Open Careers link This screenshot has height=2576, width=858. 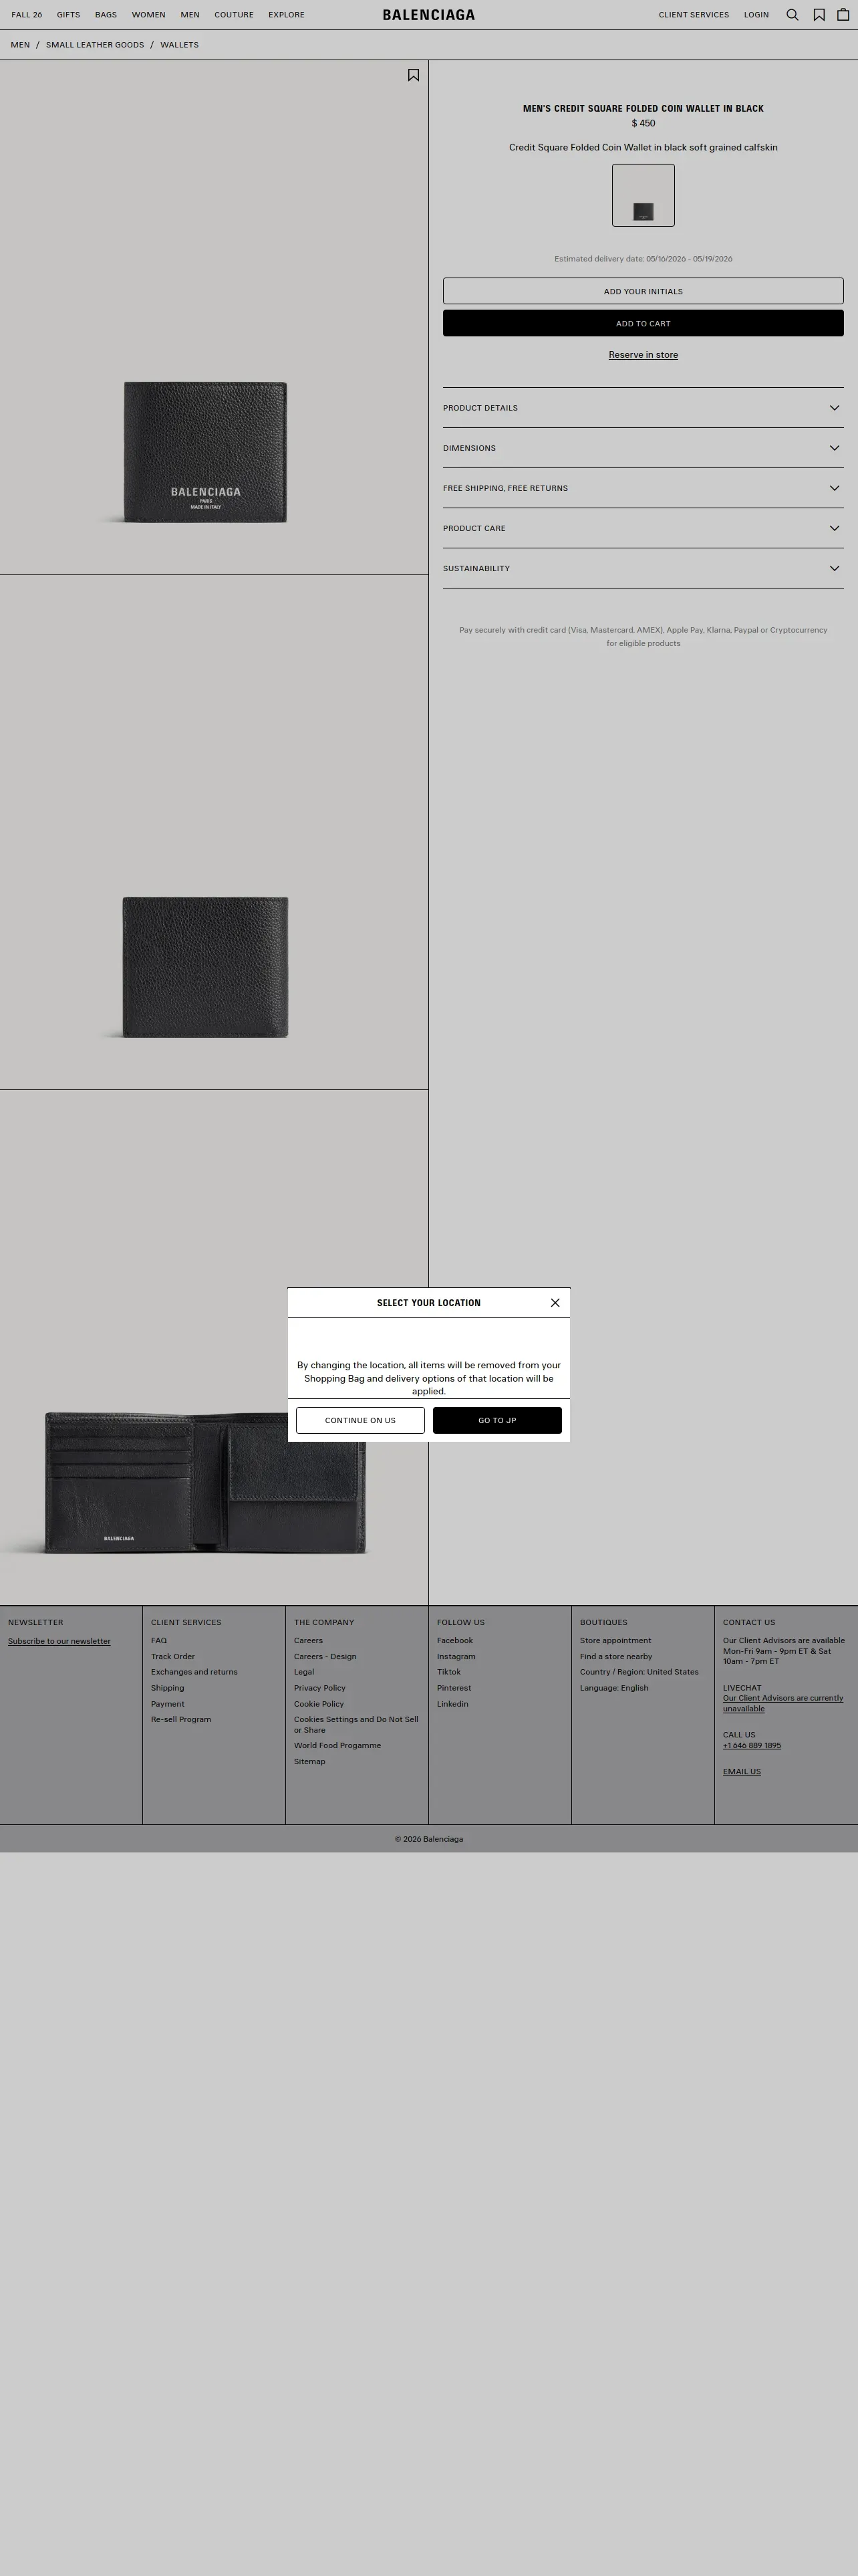tap(309, 1640)
